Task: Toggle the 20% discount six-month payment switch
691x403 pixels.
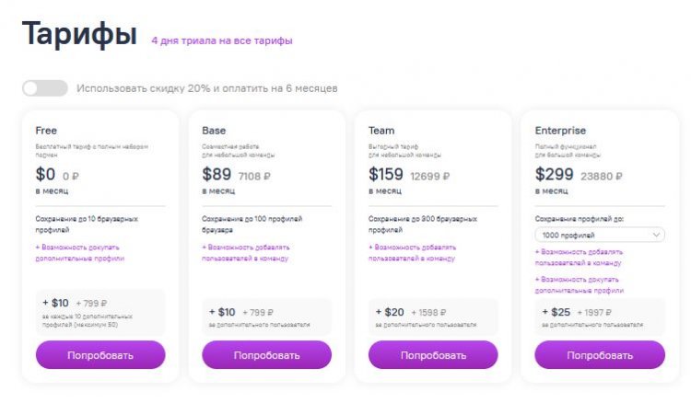Action: (x=45, y=88)
